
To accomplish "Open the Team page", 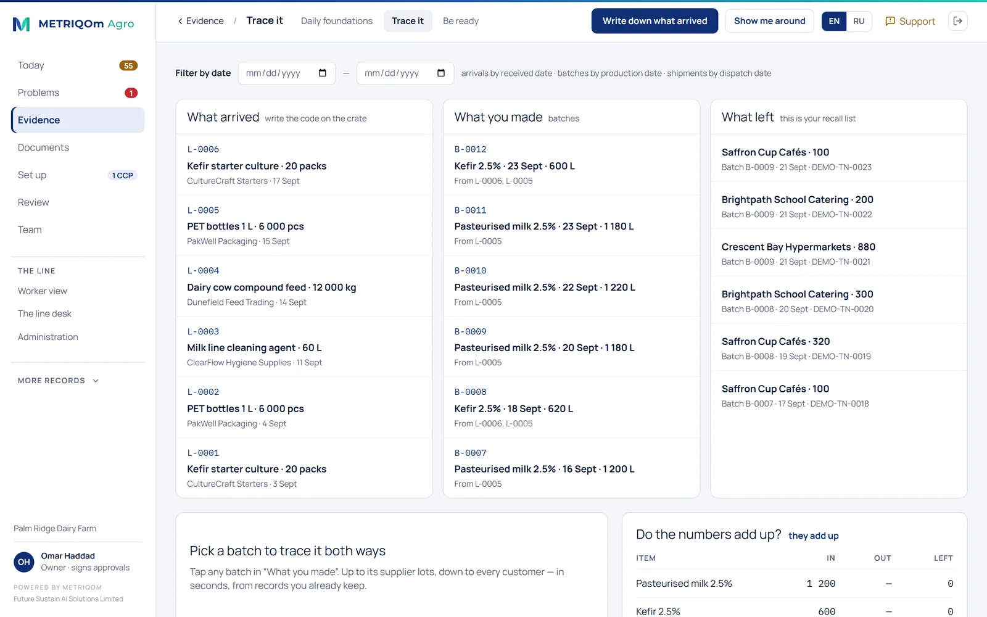I will 78,230.
